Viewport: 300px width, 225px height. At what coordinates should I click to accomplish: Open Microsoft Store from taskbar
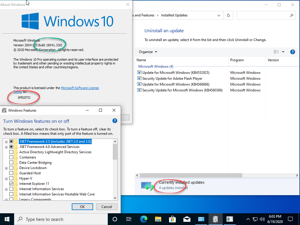click(172, 219)
